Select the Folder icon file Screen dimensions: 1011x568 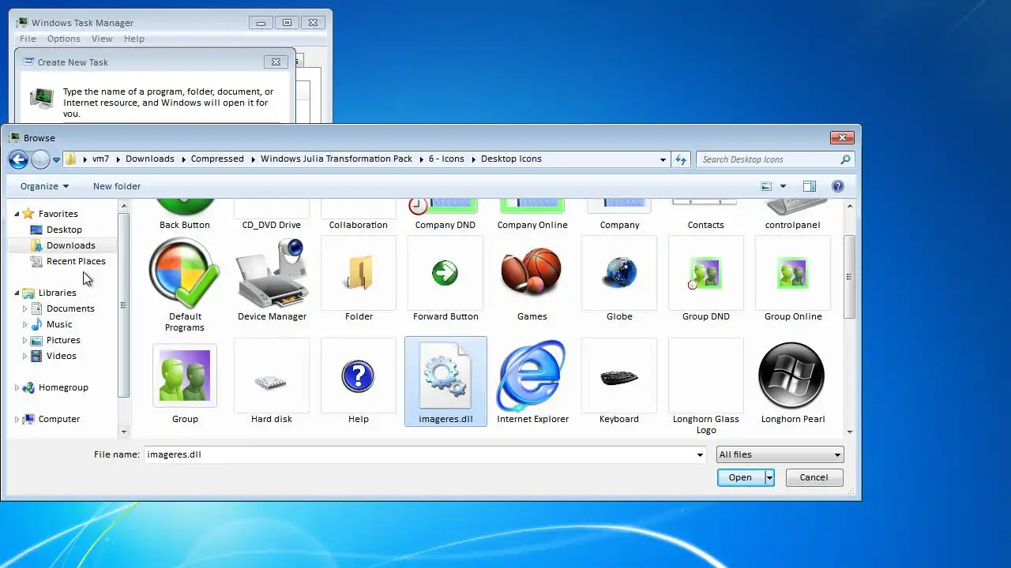coord(359,278)
